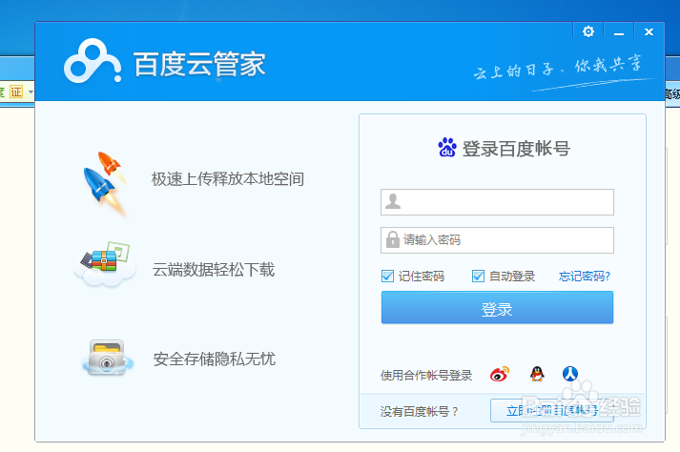The width and height of the screenshot is (680, 452).
Task: Log in with Renren account icon
Action: coord(570,374)
